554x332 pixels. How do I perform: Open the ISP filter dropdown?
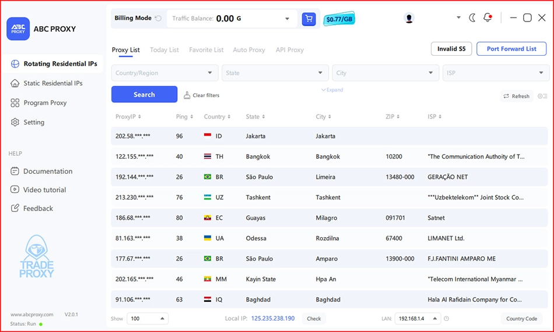(496, 73)
